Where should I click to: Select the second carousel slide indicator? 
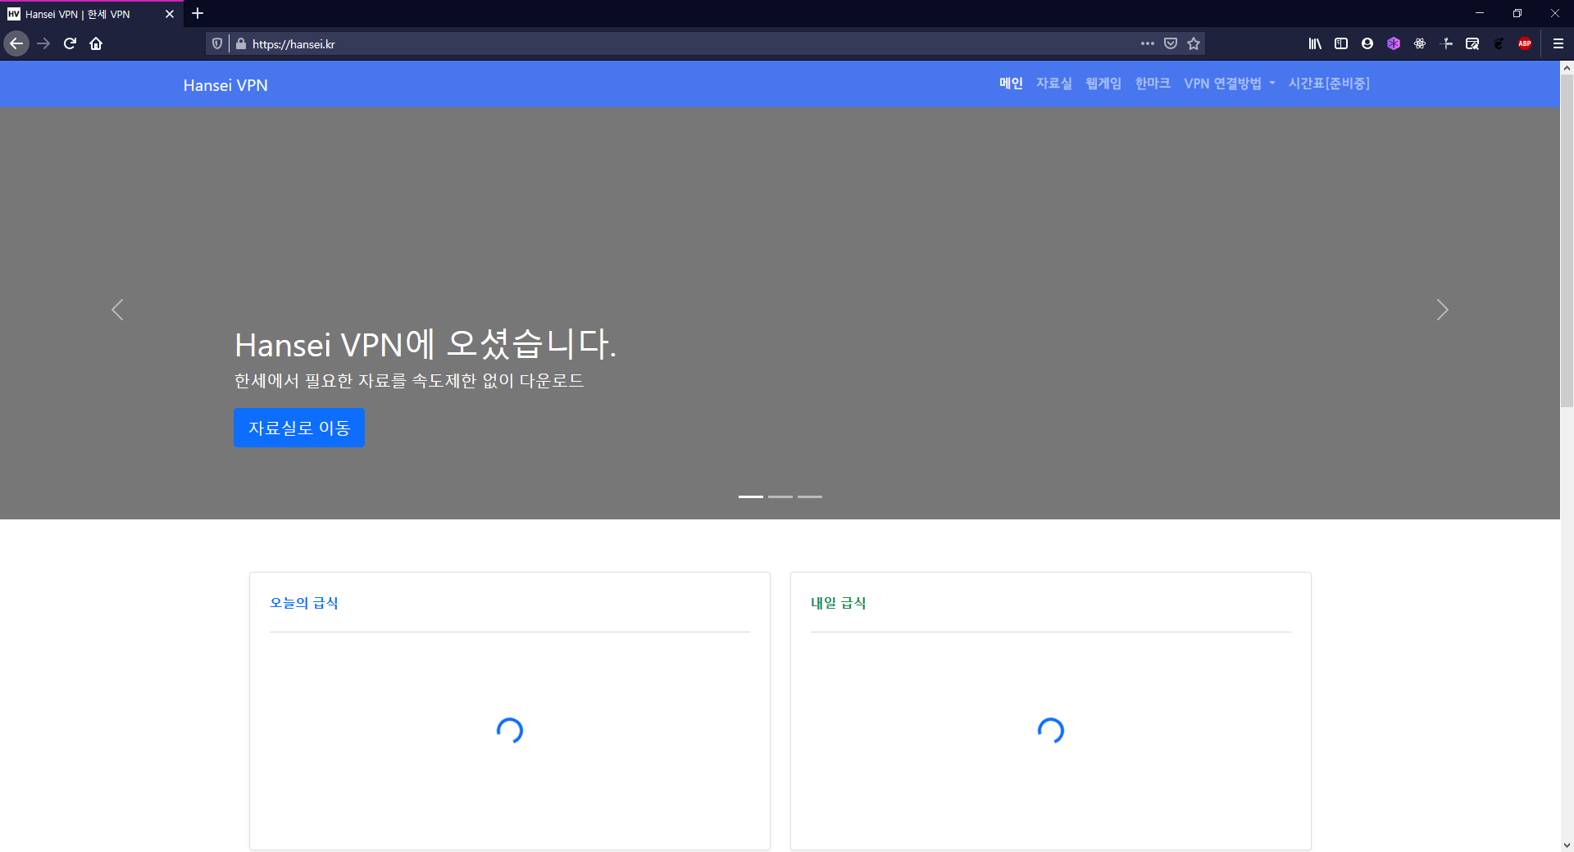pyautogui.click(x=780, y=496)
